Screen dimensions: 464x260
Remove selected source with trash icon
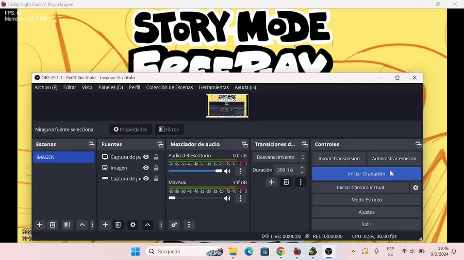click(x=118, y=225)
